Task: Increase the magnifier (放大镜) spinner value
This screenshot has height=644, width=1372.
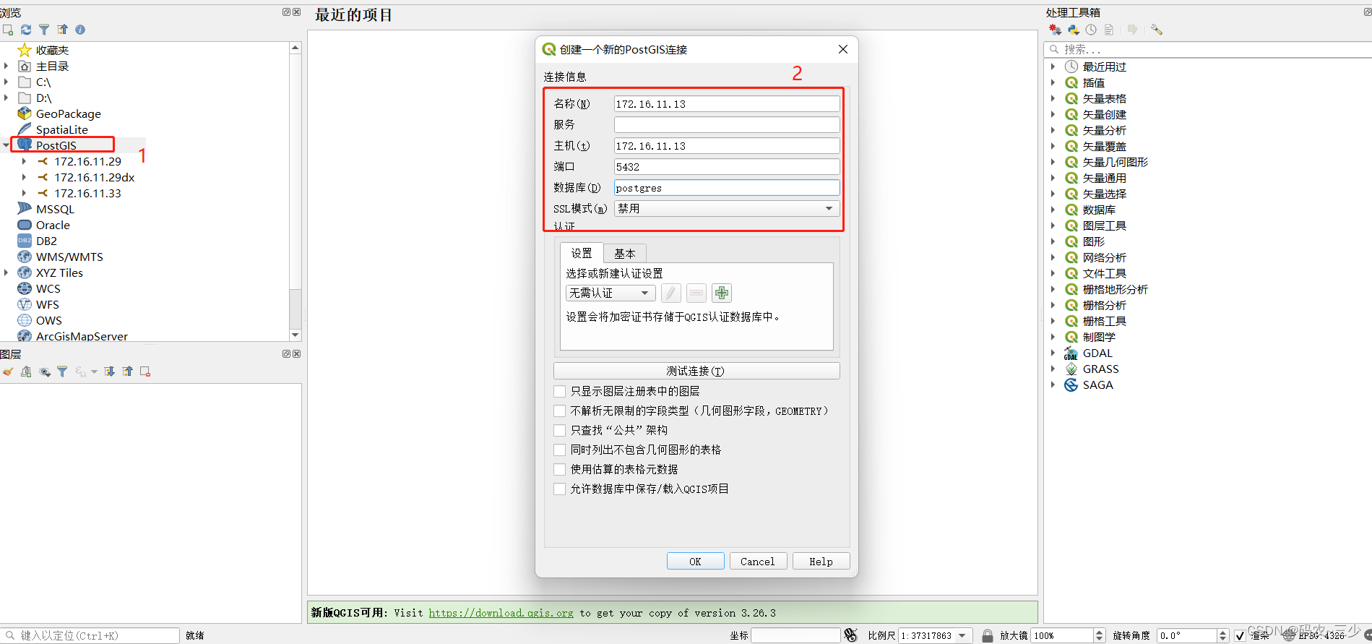Action: (1099, 632)
